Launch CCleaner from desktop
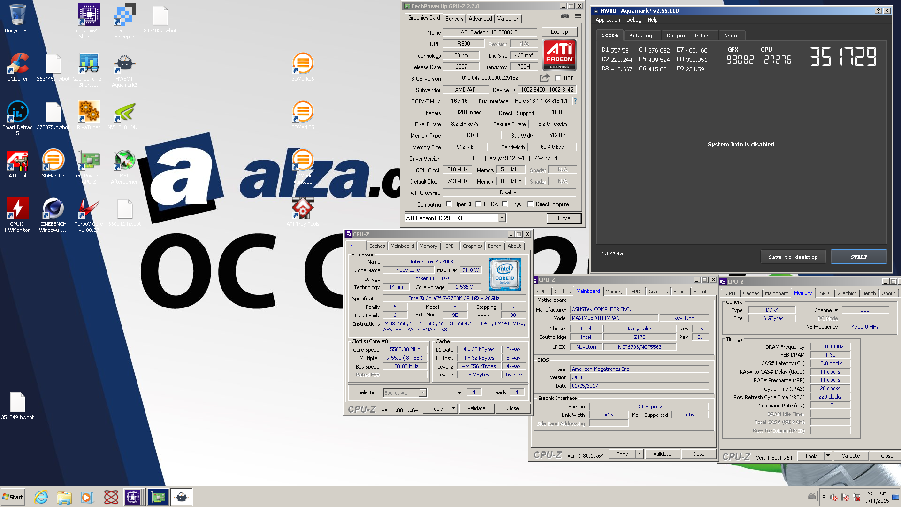Image resolution: width=901 pixels, height=507 pixels. tap(17, 67)
